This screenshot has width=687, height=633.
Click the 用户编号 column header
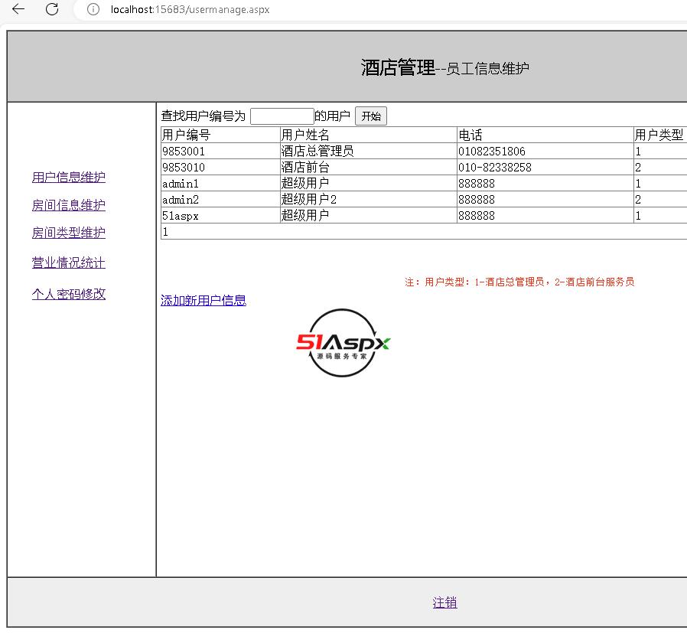[x=187, y=135]
